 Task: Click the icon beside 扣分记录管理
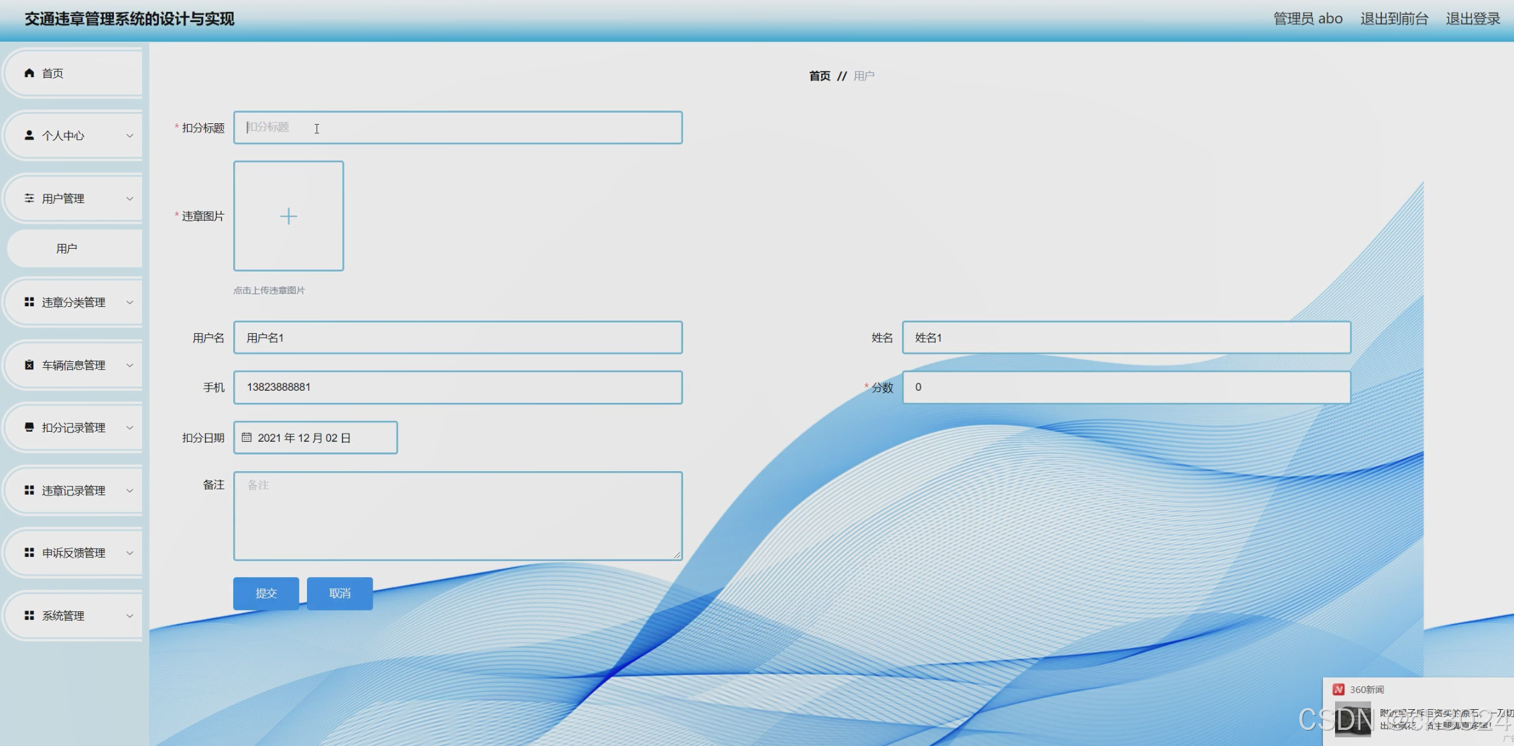click(29, 428)
